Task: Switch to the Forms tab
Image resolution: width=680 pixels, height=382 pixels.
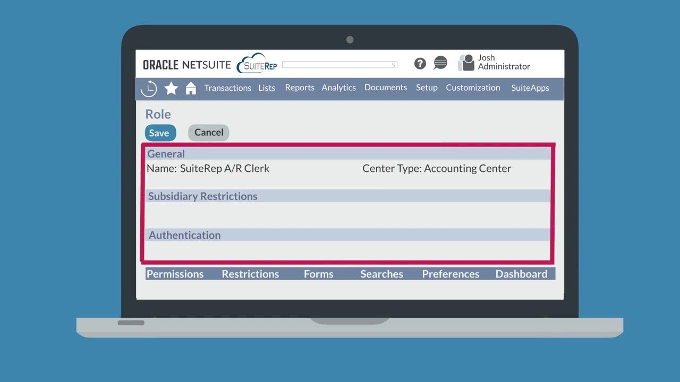Action: pos(319,274)
